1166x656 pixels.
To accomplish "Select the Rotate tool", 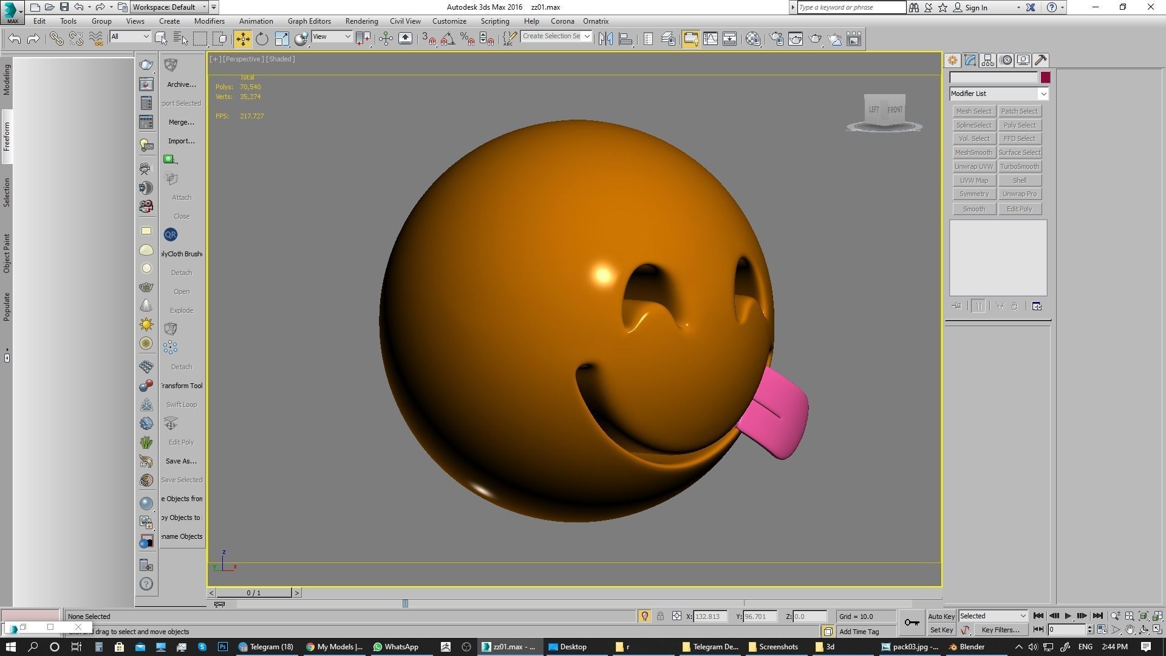I will 262,39.
